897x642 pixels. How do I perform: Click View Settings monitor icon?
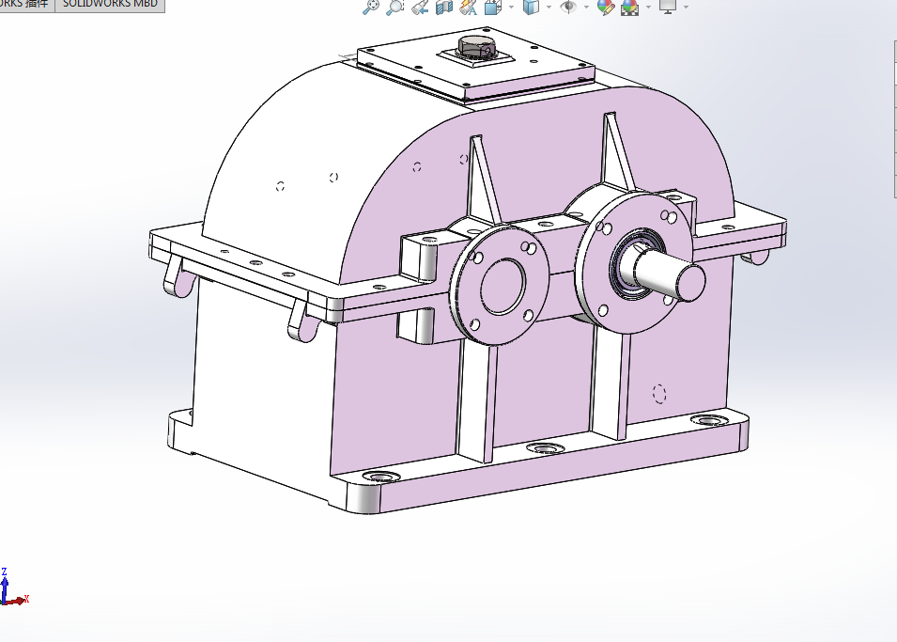(x=668, y=7)
